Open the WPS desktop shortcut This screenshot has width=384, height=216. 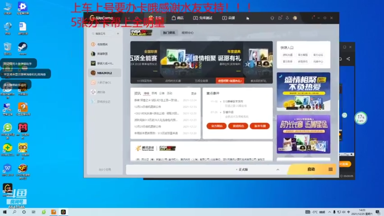coord(8,170)
